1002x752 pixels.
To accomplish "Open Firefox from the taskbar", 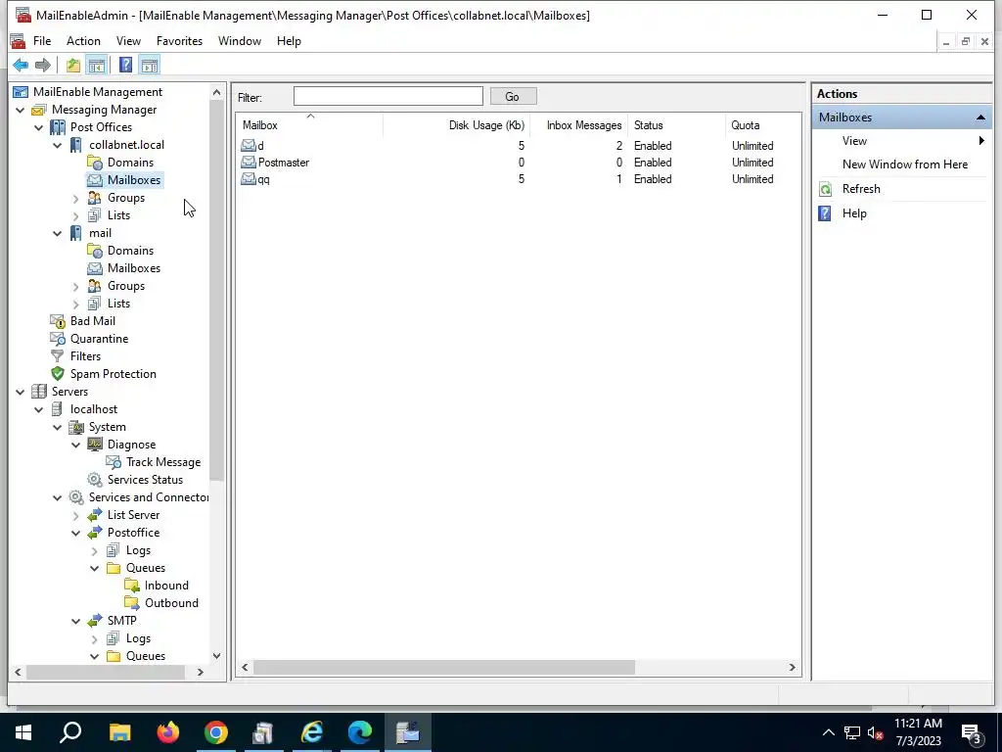I will pos(168,732).
